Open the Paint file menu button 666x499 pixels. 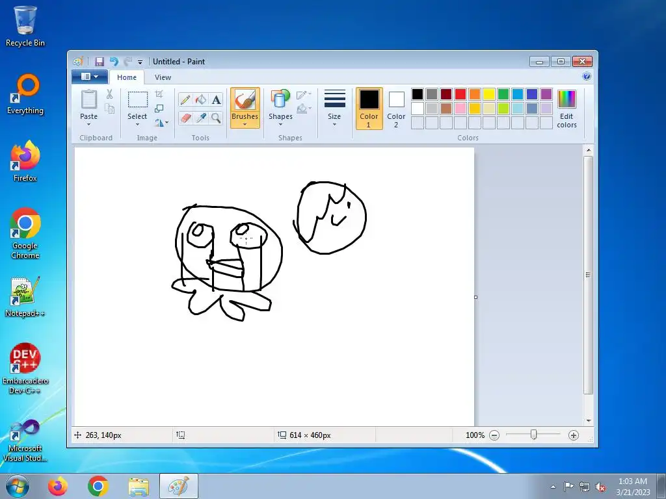90,77
